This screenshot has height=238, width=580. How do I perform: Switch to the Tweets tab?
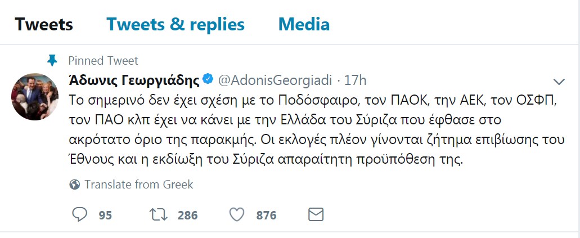44,25
